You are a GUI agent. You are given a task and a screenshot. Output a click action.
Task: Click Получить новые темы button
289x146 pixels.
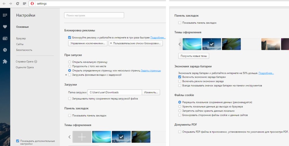click(x=194, y=56)
